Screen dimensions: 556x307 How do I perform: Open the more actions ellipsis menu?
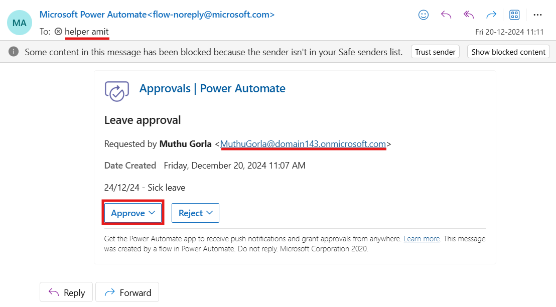tap(537, 15)
